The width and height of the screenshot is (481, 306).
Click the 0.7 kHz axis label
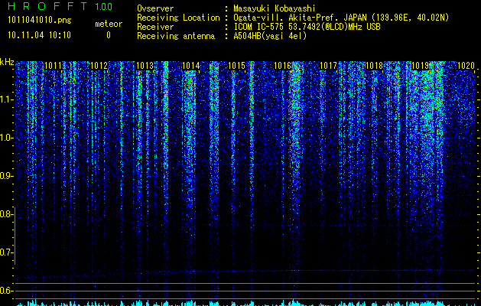6,252
